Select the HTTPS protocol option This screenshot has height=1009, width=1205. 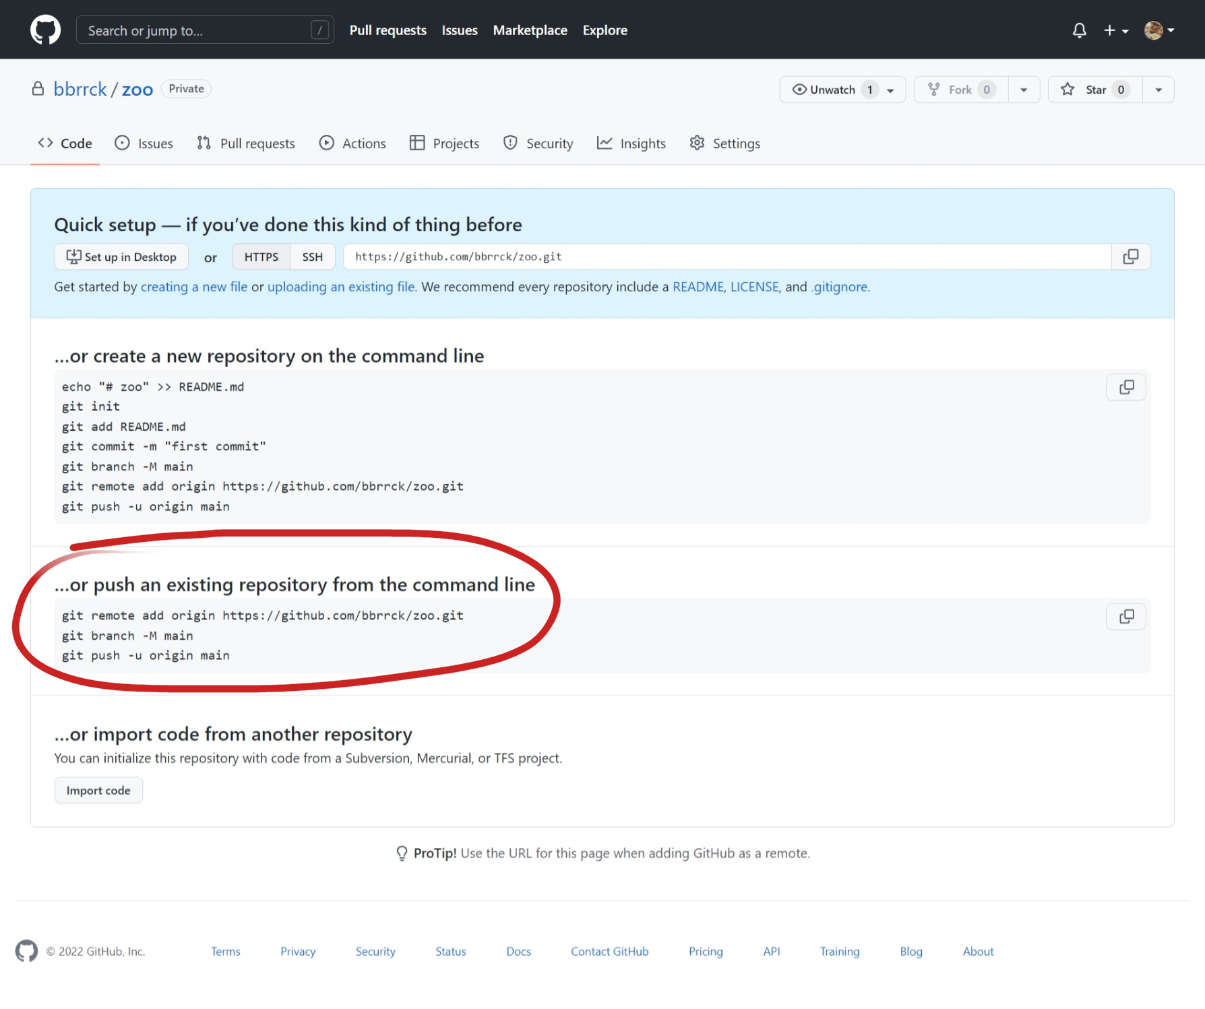point(261,257)
